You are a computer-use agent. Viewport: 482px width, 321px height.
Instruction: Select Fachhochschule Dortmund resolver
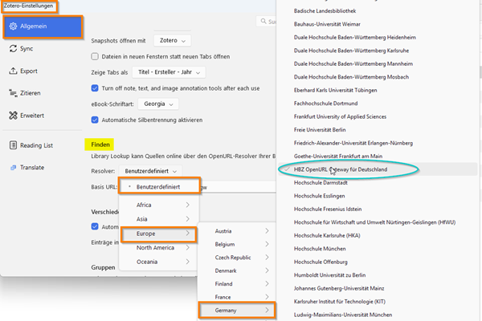point(325,104)
